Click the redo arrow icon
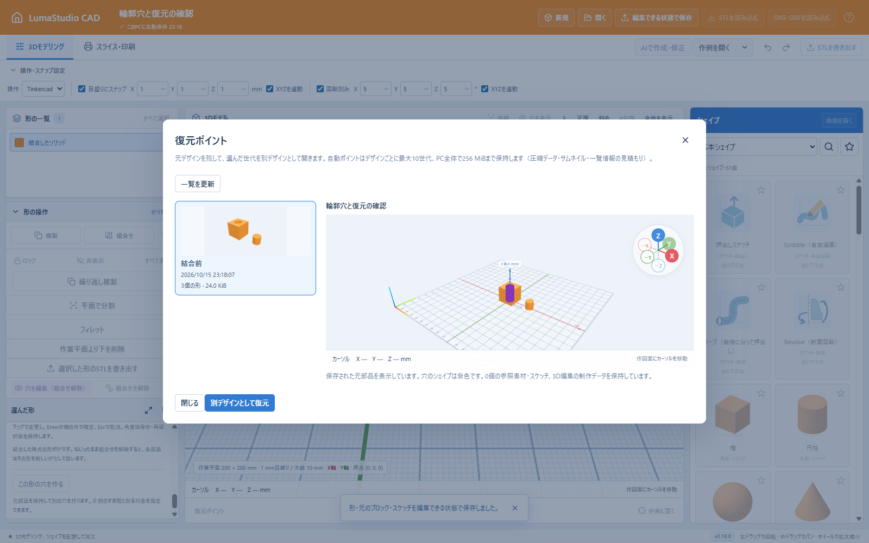The image size is (869, 543). (786, 48)
